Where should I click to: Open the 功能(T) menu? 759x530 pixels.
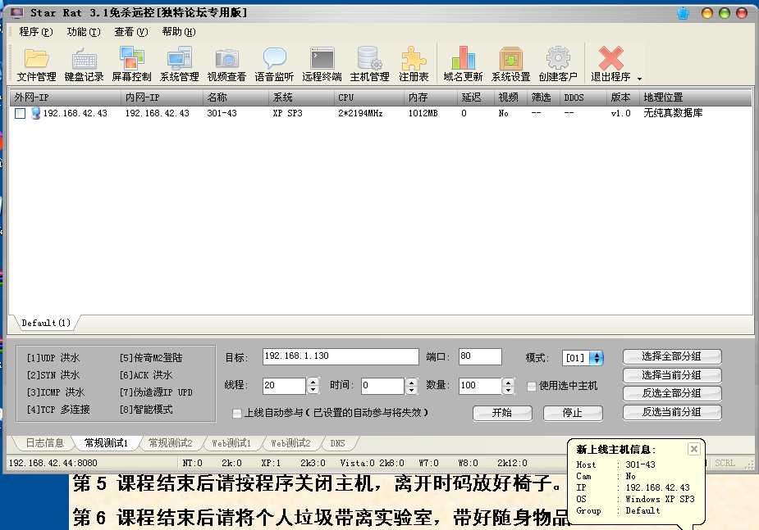83,32
